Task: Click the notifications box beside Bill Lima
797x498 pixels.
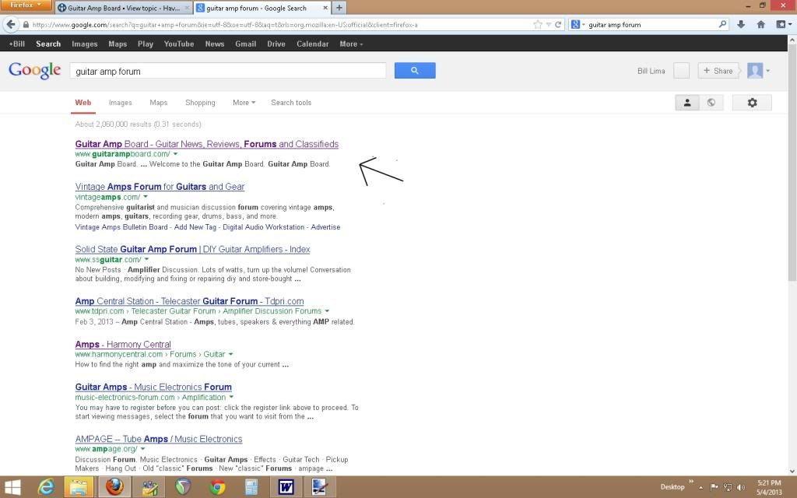Action: click(x=681, y=71)
